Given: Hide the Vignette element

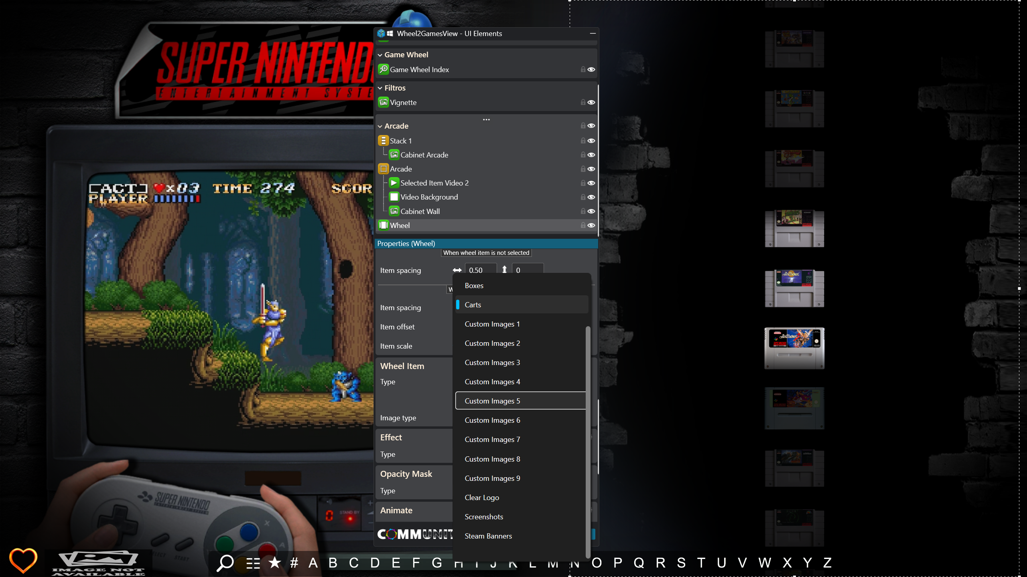Looking at the screenshot, I should pyautogui.click(x=591, y=102).
